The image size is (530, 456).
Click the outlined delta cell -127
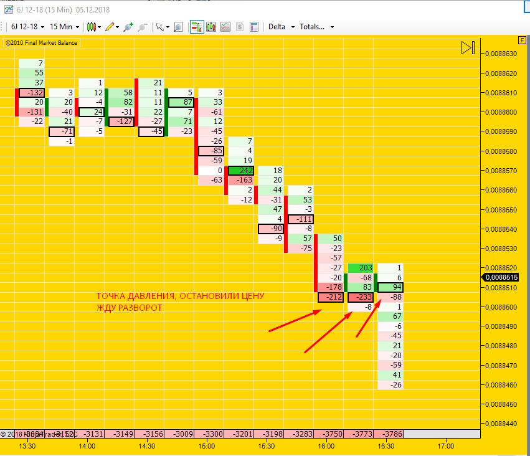point(121,121)
